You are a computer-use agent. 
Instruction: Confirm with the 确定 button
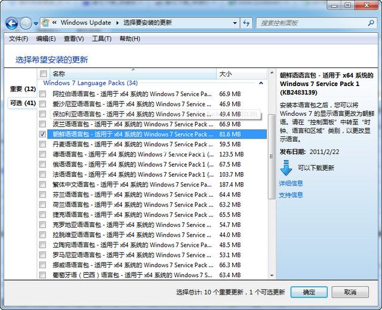click(x=309, y=292)
